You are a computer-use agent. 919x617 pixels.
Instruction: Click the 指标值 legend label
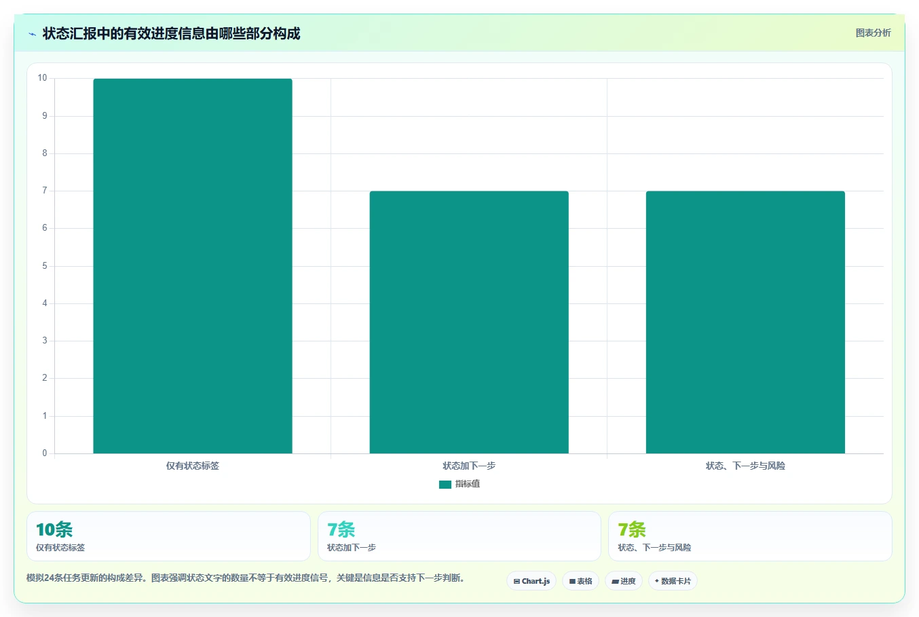(468, 484)
